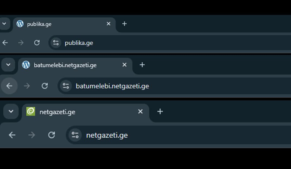Switch to the batumelebi.netgazeti.ge tab
This screenshot has height=169, width=291.
point(65,65)
